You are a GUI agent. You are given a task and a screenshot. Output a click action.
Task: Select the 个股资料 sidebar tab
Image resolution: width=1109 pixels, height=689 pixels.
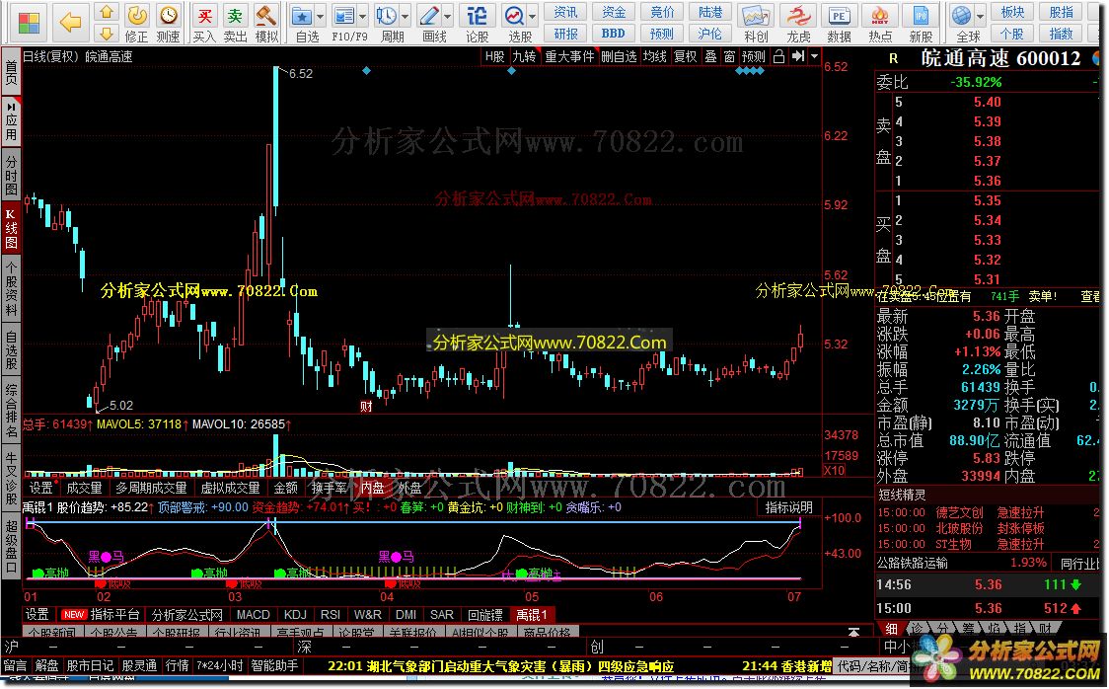coord(11,288)
